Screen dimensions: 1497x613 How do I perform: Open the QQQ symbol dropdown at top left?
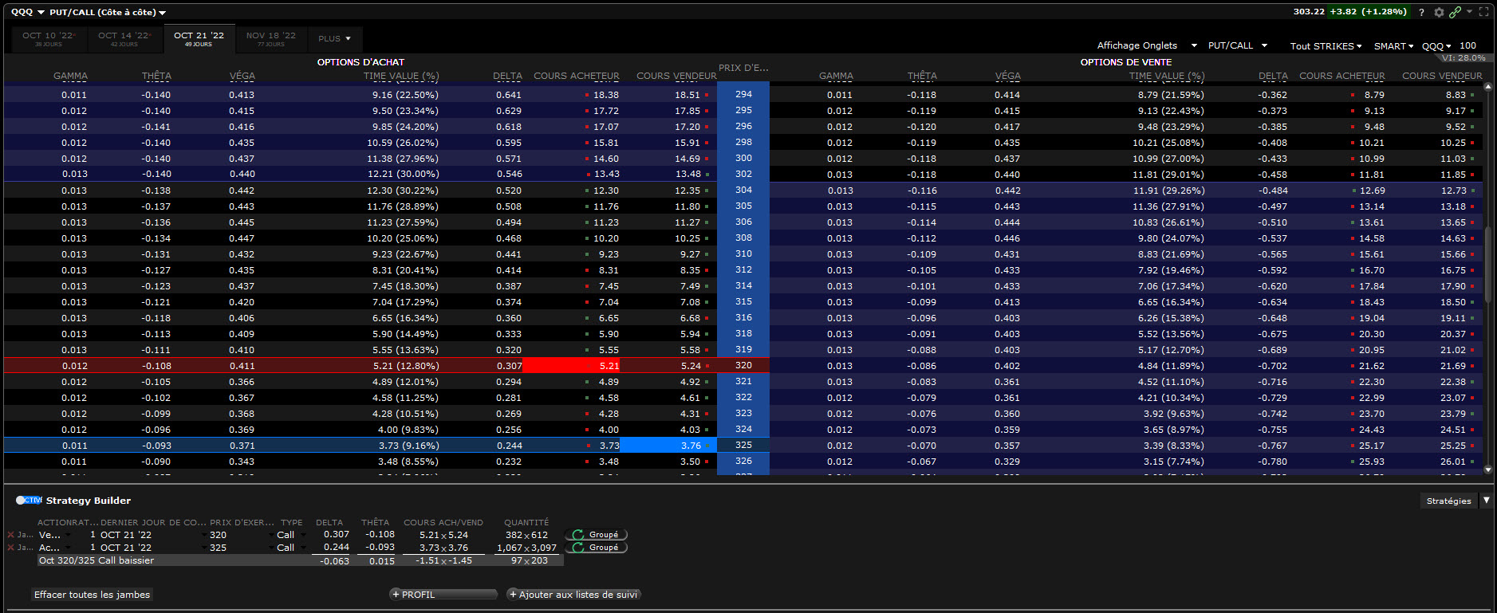(x=28, y=12)
